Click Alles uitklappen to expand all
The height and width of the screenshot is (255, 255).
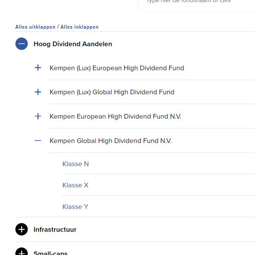pyautogui.click(x=35, y=27)
